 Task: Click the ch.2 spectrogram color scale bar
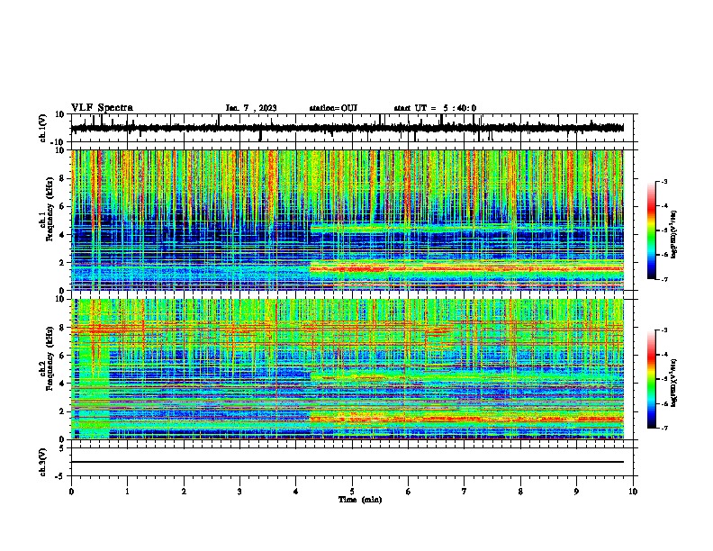click(x=651, y=379)
